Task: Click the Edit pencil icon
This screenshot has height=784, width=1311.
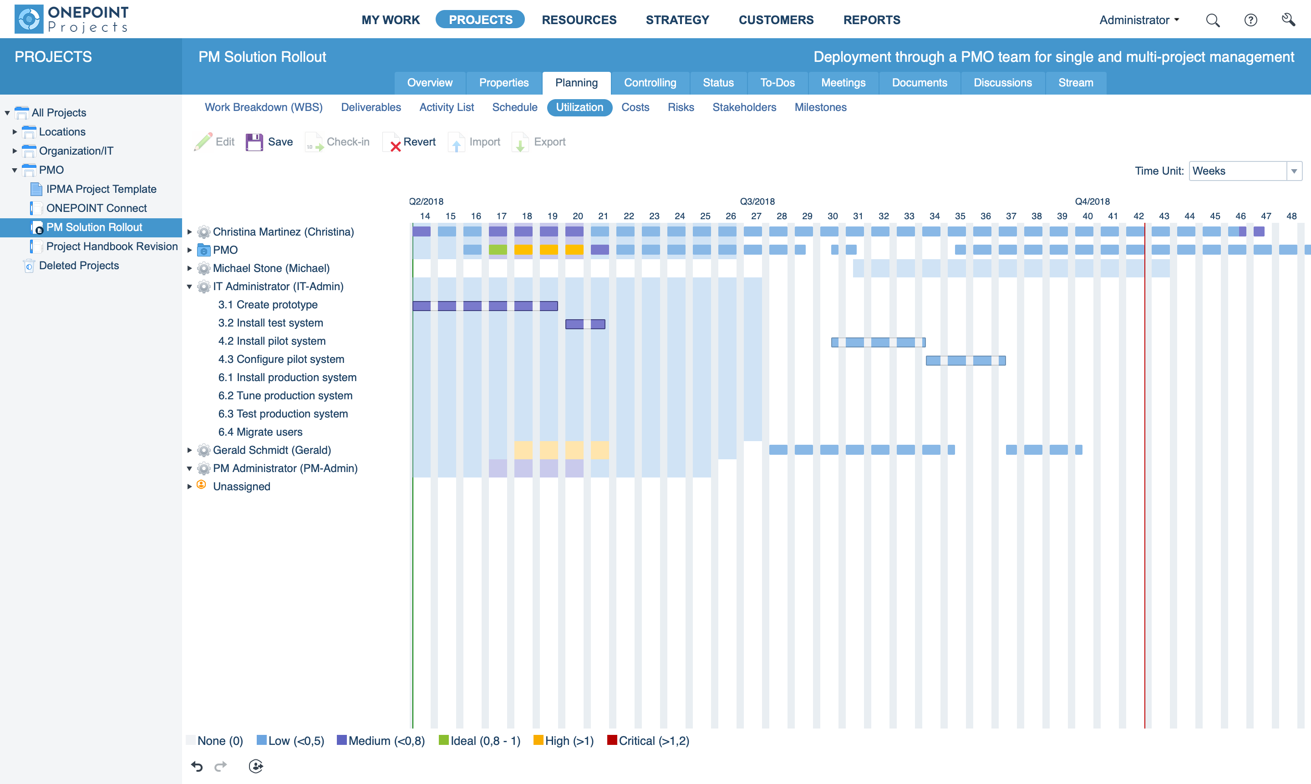Action: coord(203,141)
